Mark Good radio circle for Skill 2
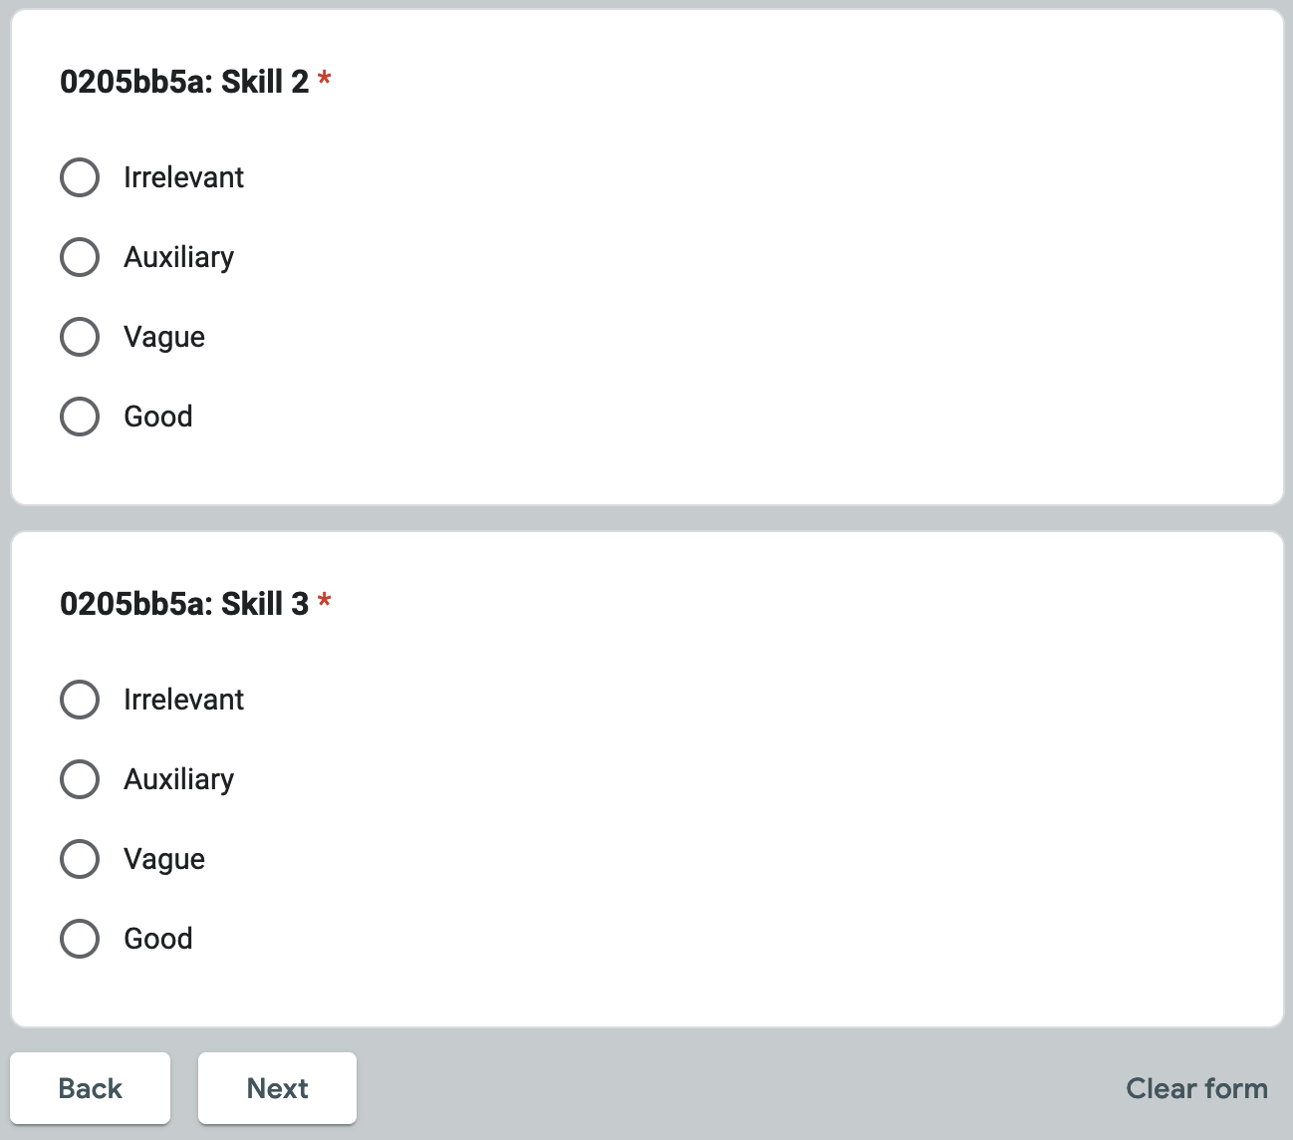Screen dimensions: 1293x1140 80,417
